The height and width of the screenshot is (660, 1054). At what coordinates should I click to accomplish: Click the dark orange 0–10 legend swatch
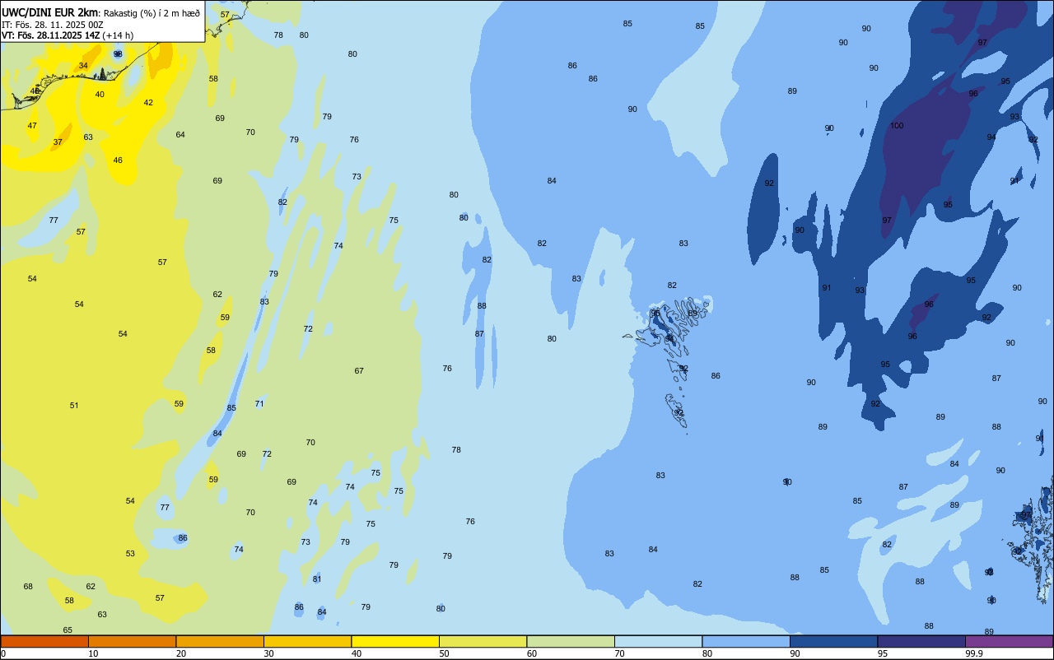tap(44, 641)
